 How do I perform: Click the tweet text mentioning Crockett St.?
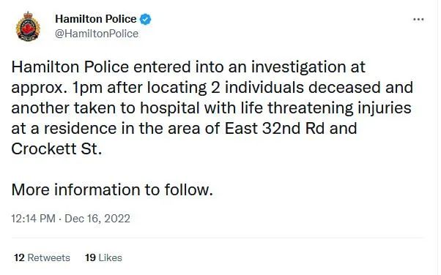56,148
